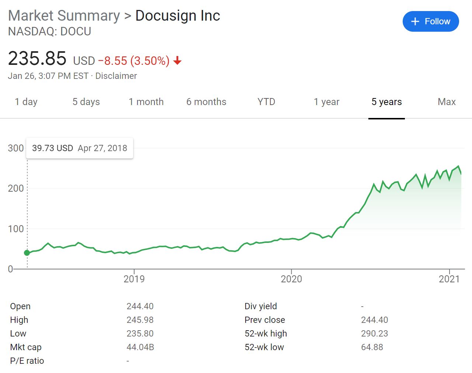Click the Market Summary breadcrumb link

pyautogui.click(x=63, y=15)
